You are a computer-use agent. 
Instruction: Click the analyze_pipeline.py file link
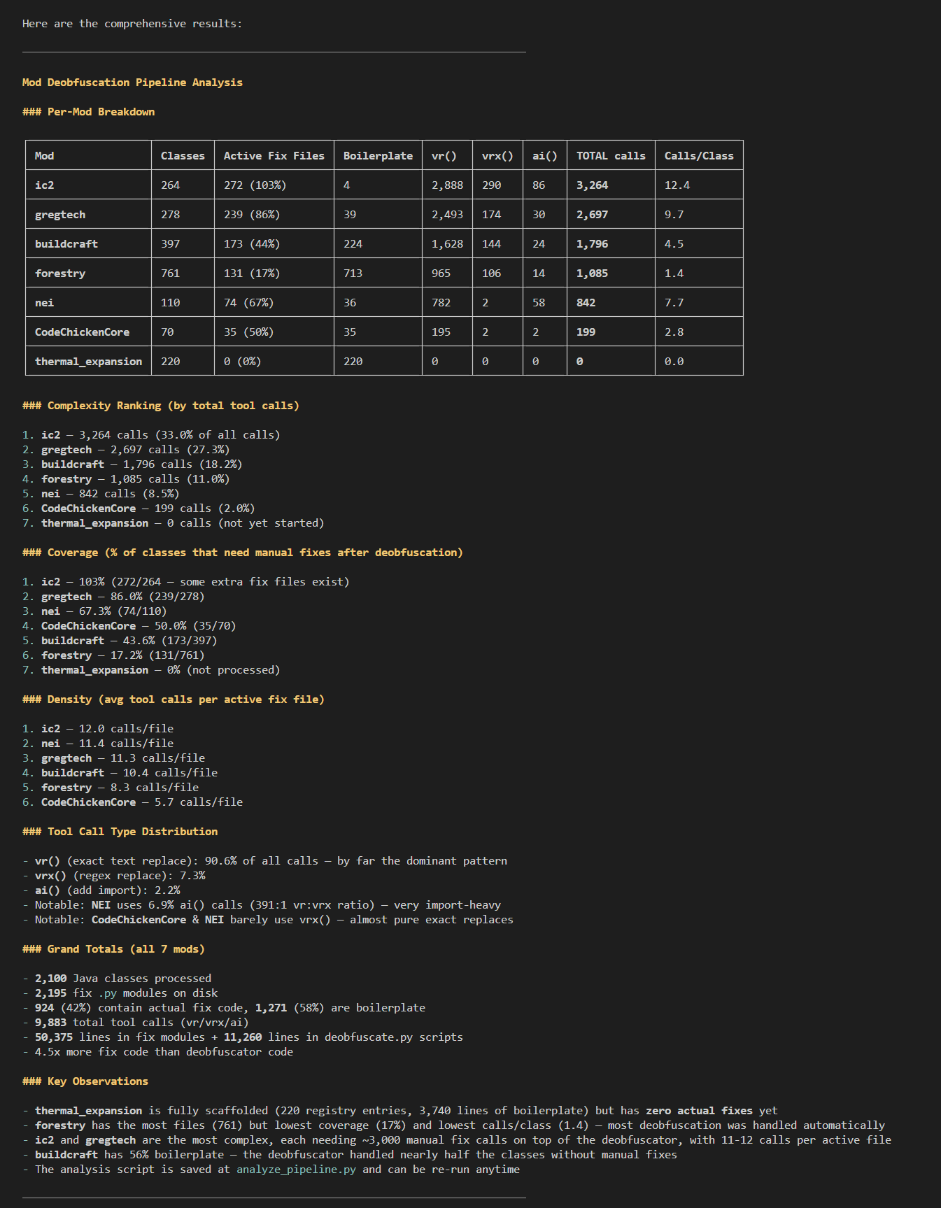(x=297, y=1170)
